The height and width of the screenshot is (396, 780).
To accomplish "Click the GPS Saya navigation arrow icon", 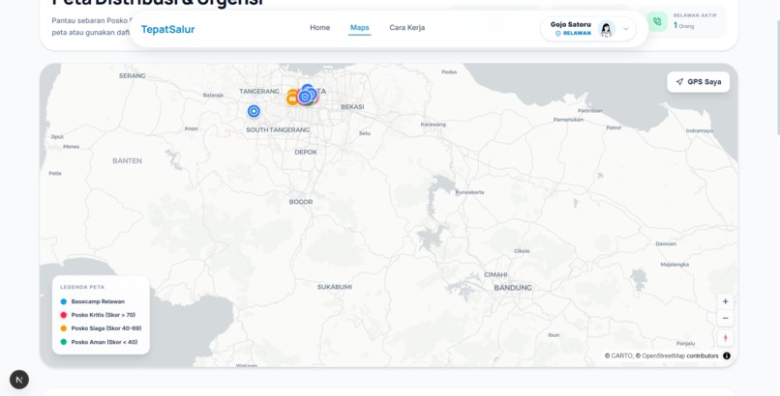I will (679, 82).
